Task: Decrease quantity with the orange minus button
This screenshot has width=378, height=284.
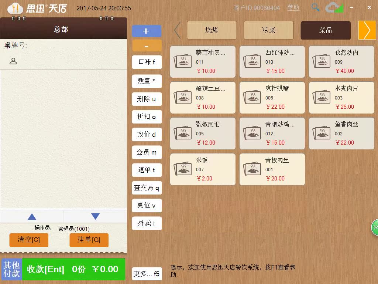Action: 147,45
